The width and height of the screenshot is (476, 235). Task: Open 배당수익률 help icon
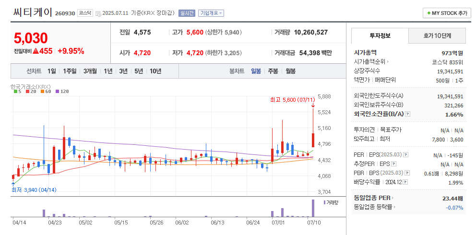[405, 182]
